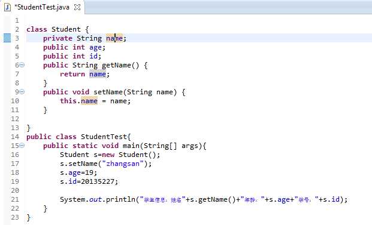Click line number 12 in the gutter
Image resolution: width=372 pixels, height=225 pixels.
(x=15, y=119)
